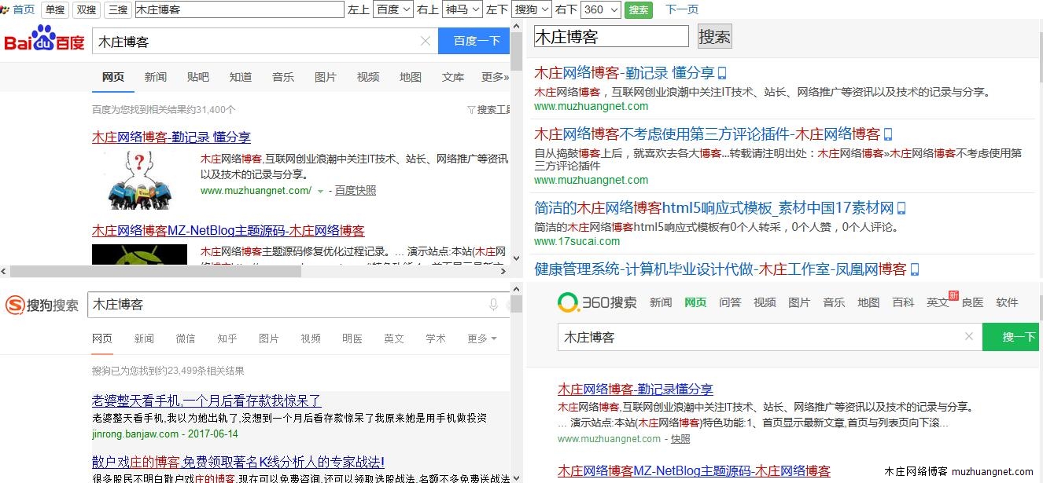Click the mobile icon beside 不考虑使用第三方评论插件 result

888,134
